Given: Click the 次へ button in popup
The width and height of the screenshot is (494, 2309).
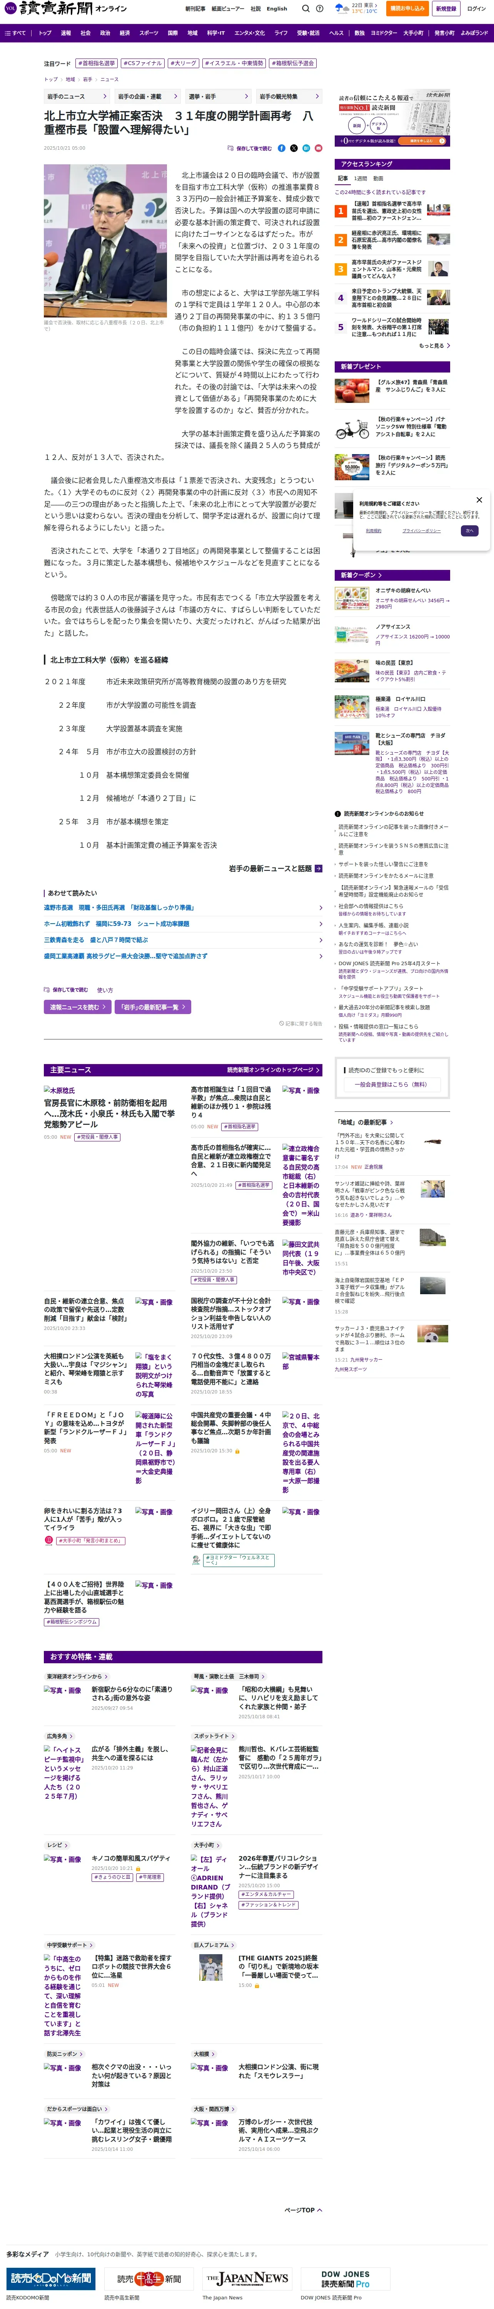Looking at the screenshot, I should [x=469, y=531].
